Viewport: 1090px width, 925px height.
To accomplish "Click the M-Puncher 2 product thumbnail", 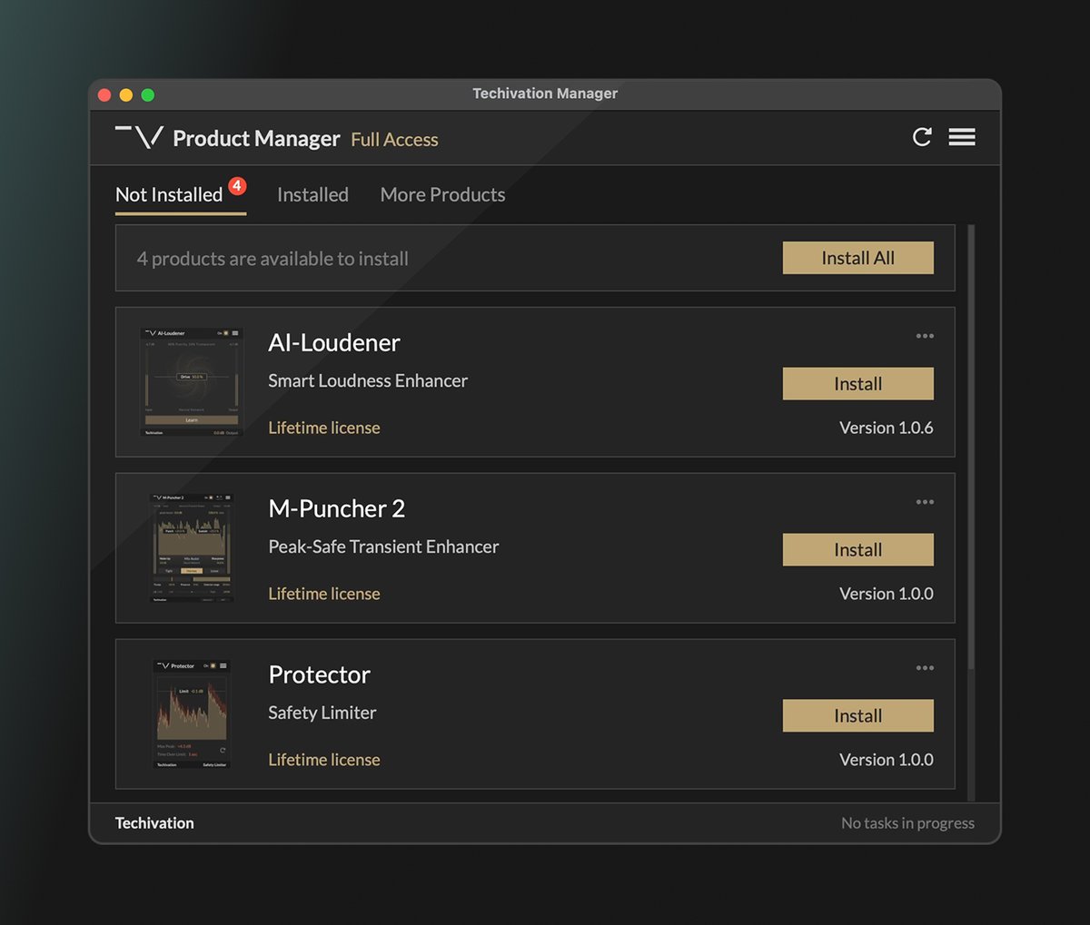I will click(x=192, y=548).
